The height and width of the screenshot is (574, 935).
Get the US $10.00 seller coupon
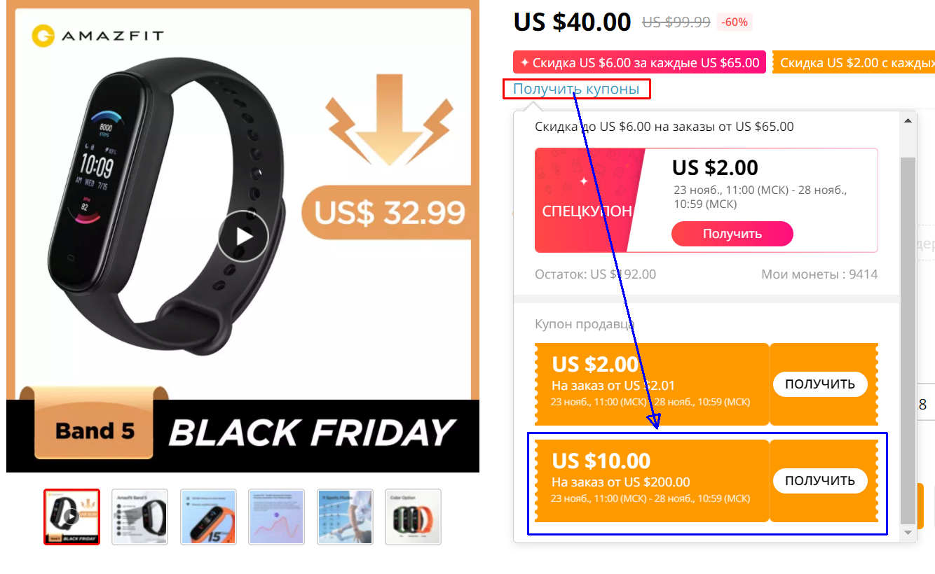point(820,481)
